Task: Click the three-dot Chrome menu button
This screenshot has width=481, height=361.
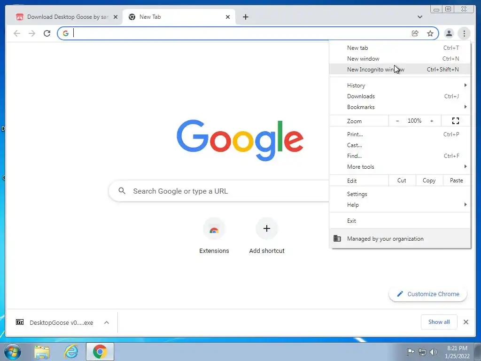Action: pyautogui.click(x=464, y=33)
